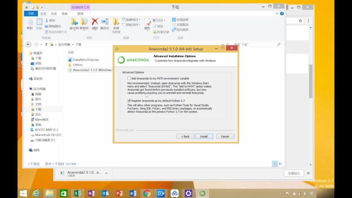Open the quick access toolbar dropdown arrow
352x198 pixels.
(x=42, y=7)
